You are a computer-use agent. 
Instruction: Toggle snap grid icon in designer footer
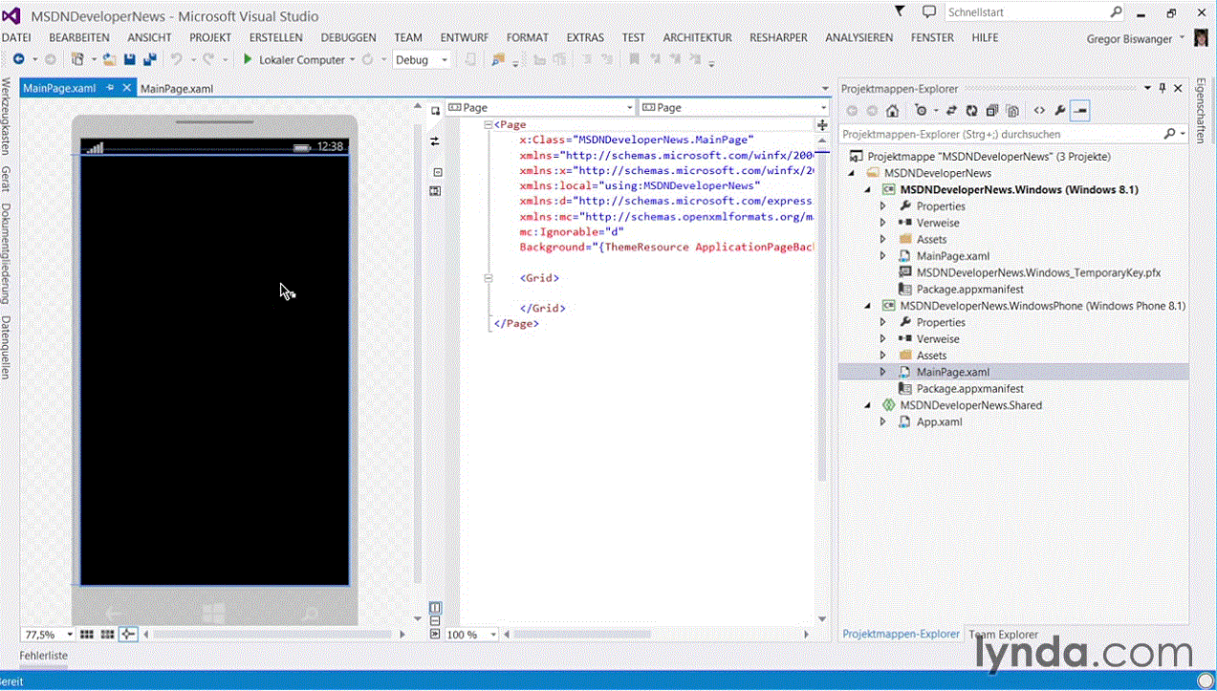[86, 634]
